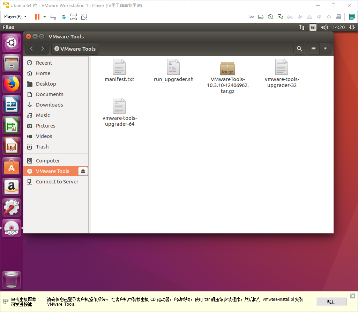
Task: Expand the VMware device toolbar chevron
Action: pyautogui.click(x=252, y=17)
